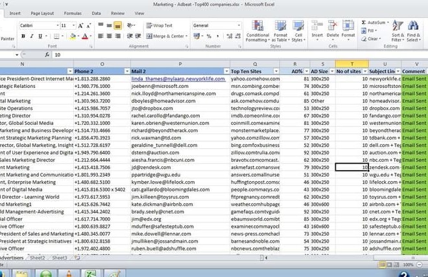Toggle underline formatting
Viewport: 428px width, 277px height.
tap(40, 36)
